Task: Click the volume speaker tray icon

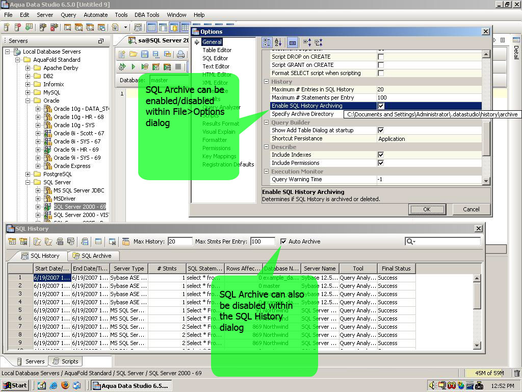Action: (x=432, y=386)
